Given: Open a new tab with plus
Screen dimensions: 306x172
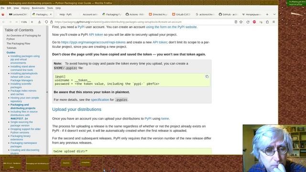Looking at the screenshot, I should click(x=267, y=14).
